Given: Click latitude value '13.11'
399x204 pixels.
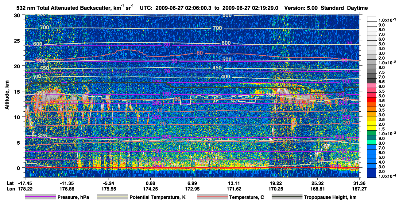Looking at the screenshot, I should [x=234, y=184].
